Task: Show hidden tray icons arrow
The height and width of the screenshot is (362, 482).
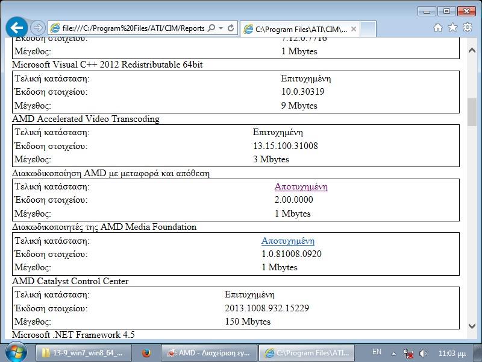Action: tap(393, 354)
